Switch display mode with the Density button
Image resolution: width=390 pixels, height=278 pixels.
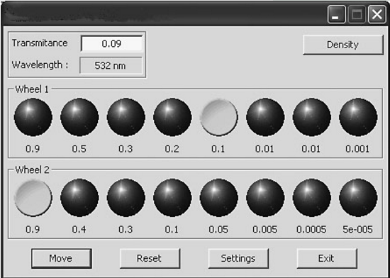(343, 45)
